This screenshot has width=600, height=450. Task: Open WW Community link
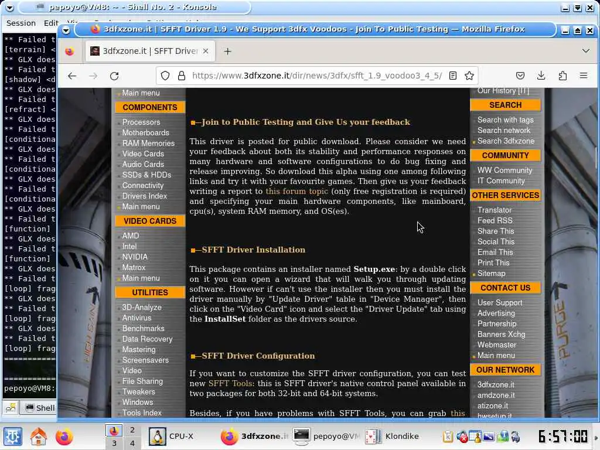[504, 171]
